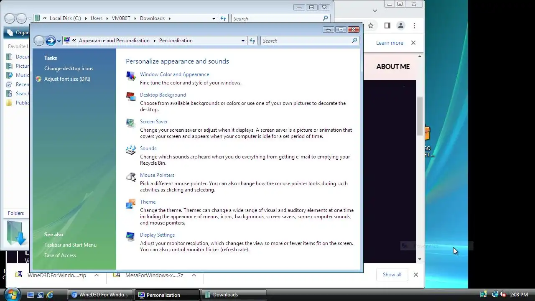Viewport: 535px width, 301px height.
Task: Open Mouse Pointers link
Action: [157, 175]
